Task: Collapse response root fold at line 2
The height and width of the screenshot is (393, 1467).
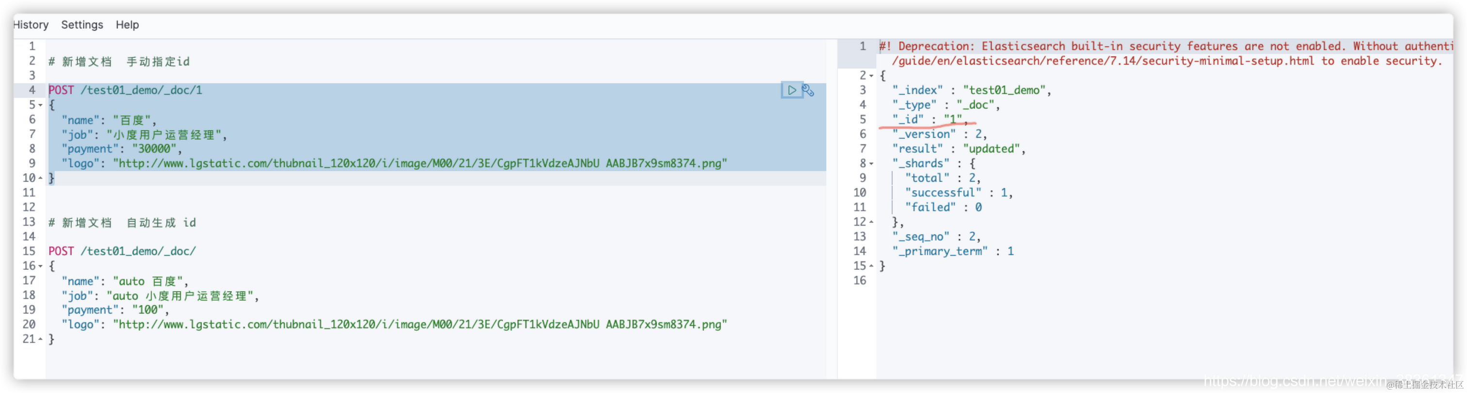Action: [871, 76]
